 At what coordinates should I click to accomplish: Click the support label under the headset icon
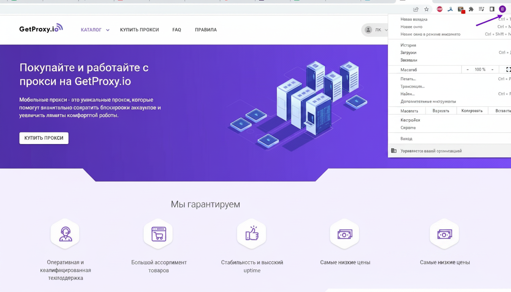point(65,270)
